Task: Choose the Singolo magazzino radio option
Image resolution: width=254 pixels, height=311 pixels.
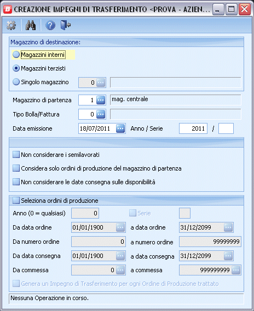Action: [x=16, y=82]
